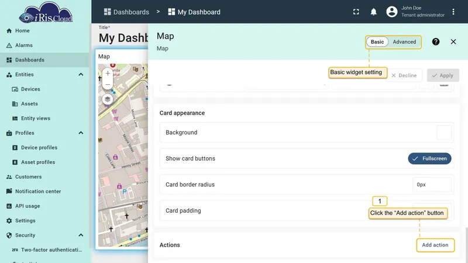Zoom out on the map

(x=108, y=84)
